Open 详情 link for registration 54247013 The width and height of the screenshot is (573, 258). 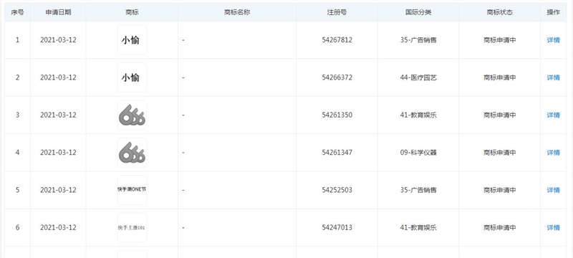pos(553,228)
